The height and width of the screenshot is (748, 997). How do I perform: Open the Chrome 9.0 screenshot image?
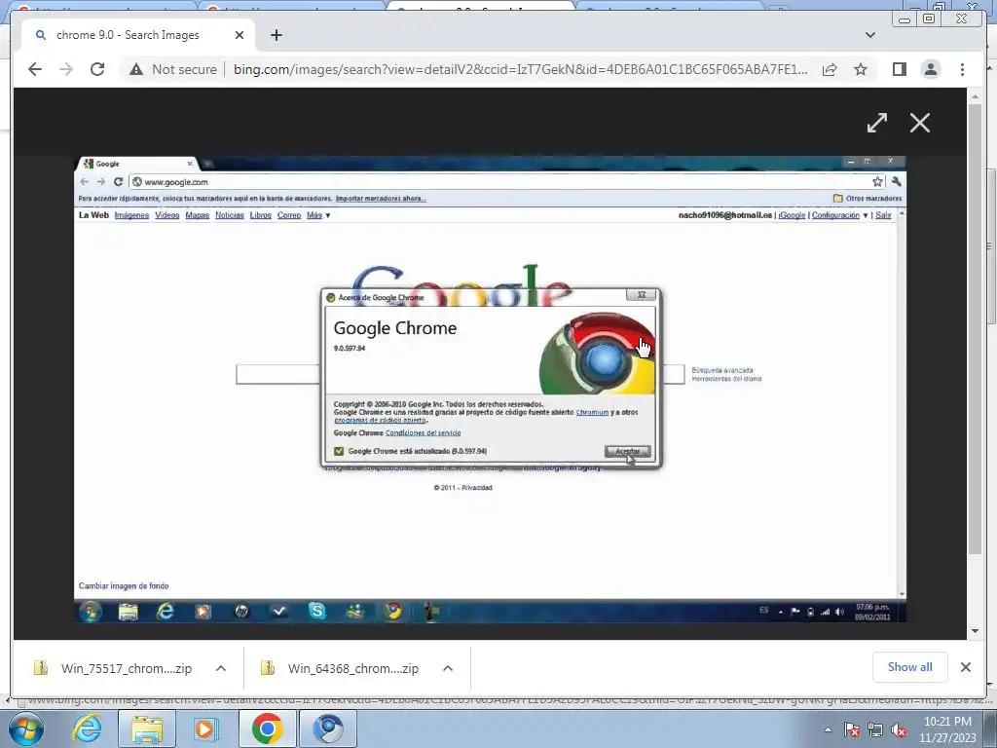click(x=491, y=390)
